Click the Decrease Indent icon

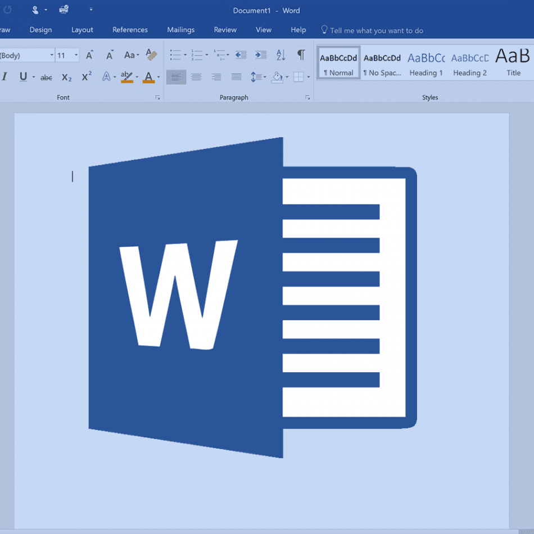coord(242,55)
